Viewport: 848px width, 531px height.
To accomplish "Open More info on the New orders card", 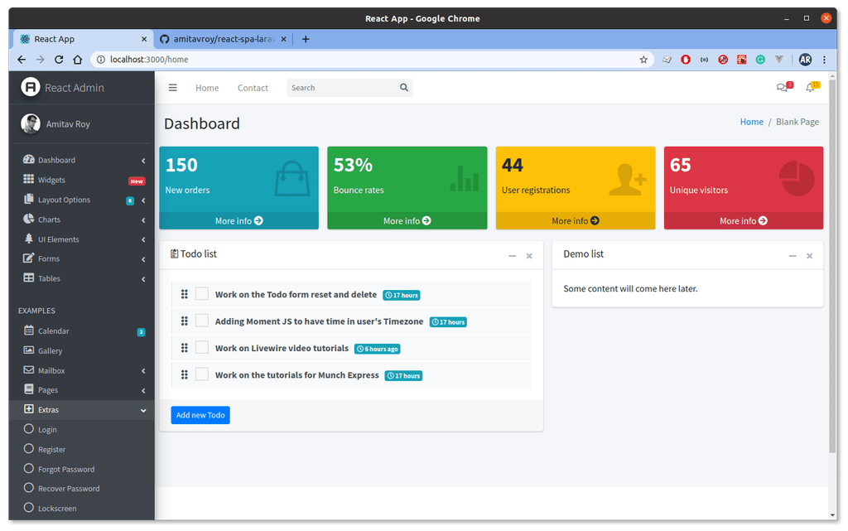I will pos(239,220).
